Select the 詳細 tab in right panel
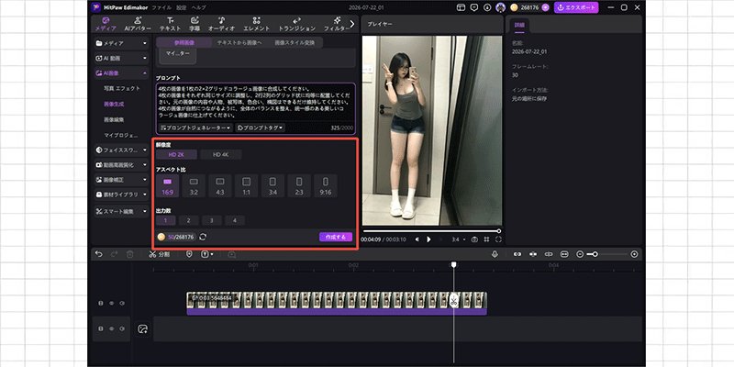Screen dimensions: 734x367 pos(519,25)
